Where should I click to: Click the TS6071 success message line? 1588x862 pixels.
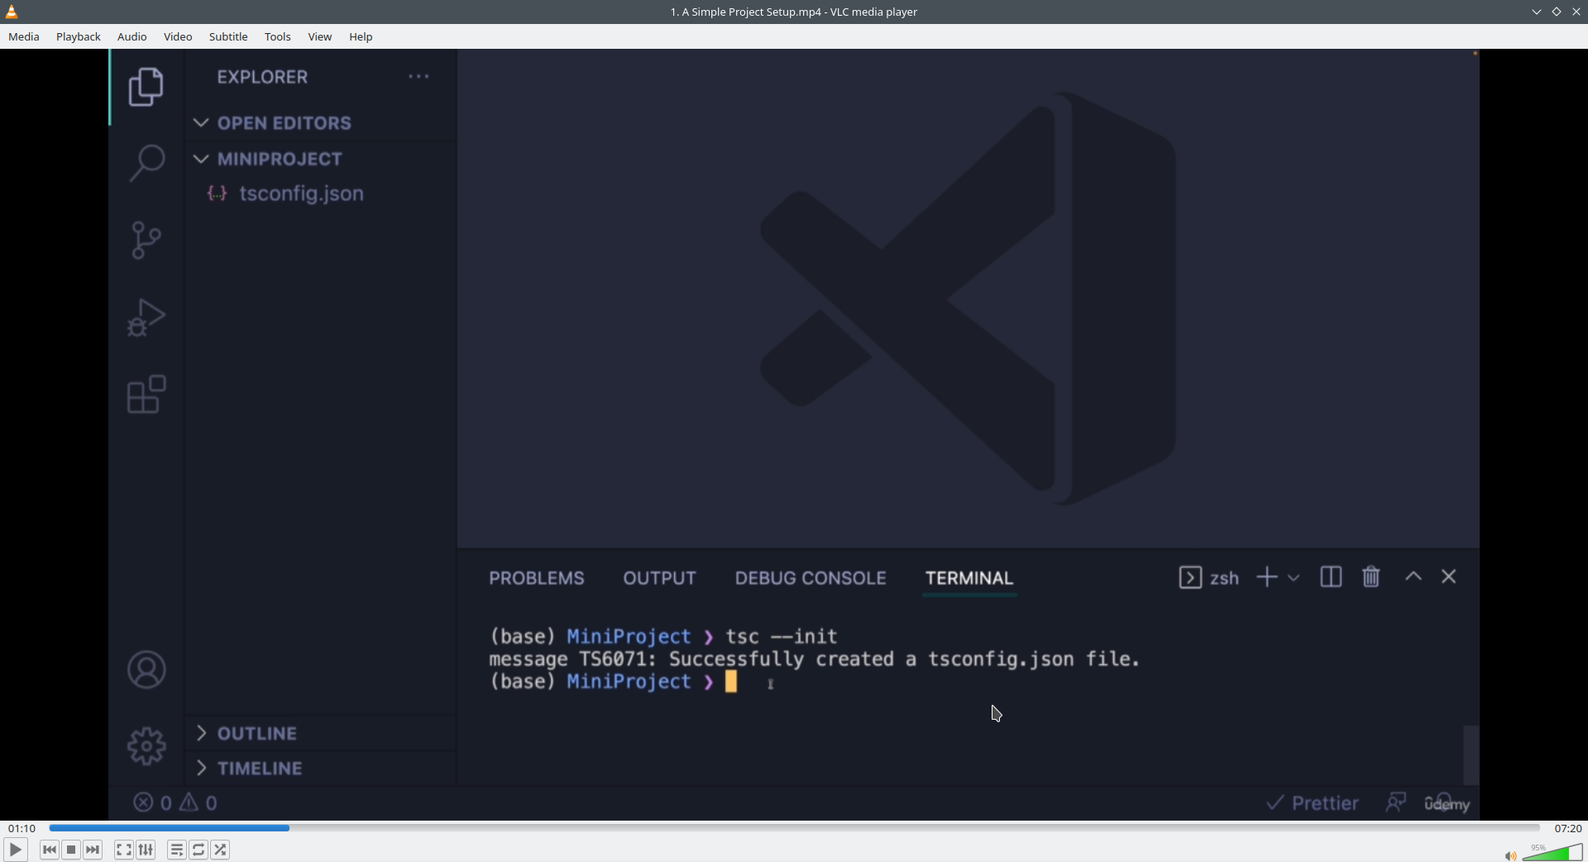pos(814,659)
